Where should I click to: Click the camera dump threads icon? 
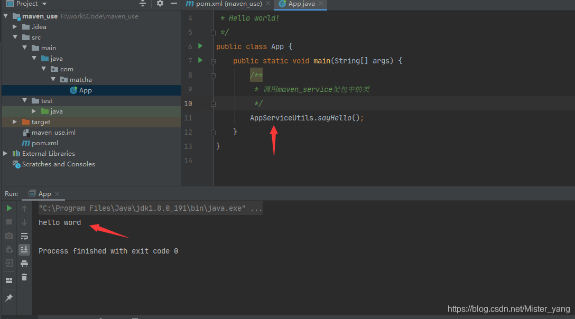(x=9, y=236)
